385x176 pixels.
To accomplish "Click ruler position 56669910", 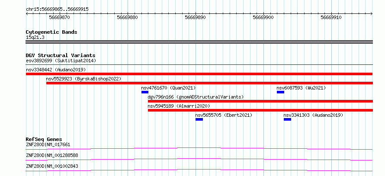I will click(331, 17).
